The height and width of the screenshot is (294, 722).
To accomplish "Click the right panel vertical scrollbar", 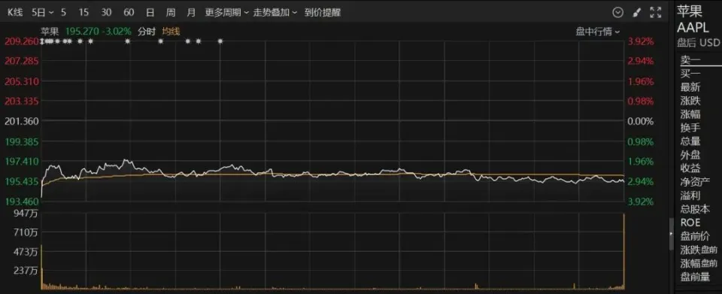I will click(672, 234).
